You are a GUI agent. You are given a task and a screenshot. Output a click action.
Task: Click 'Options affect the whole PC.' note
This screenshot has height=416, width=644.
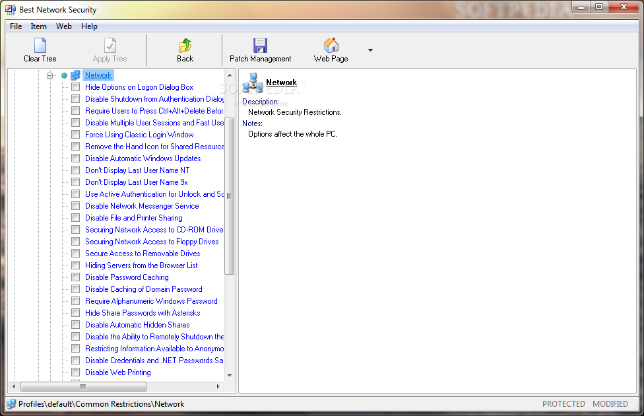click(x=292, y=134)
